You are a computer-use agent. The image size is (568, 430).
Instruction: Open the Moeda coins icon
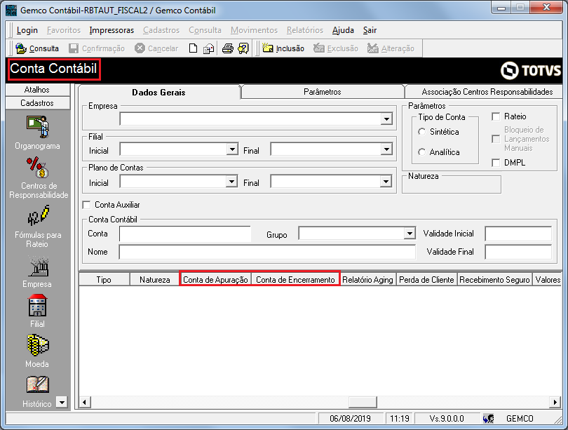point(37,345)
